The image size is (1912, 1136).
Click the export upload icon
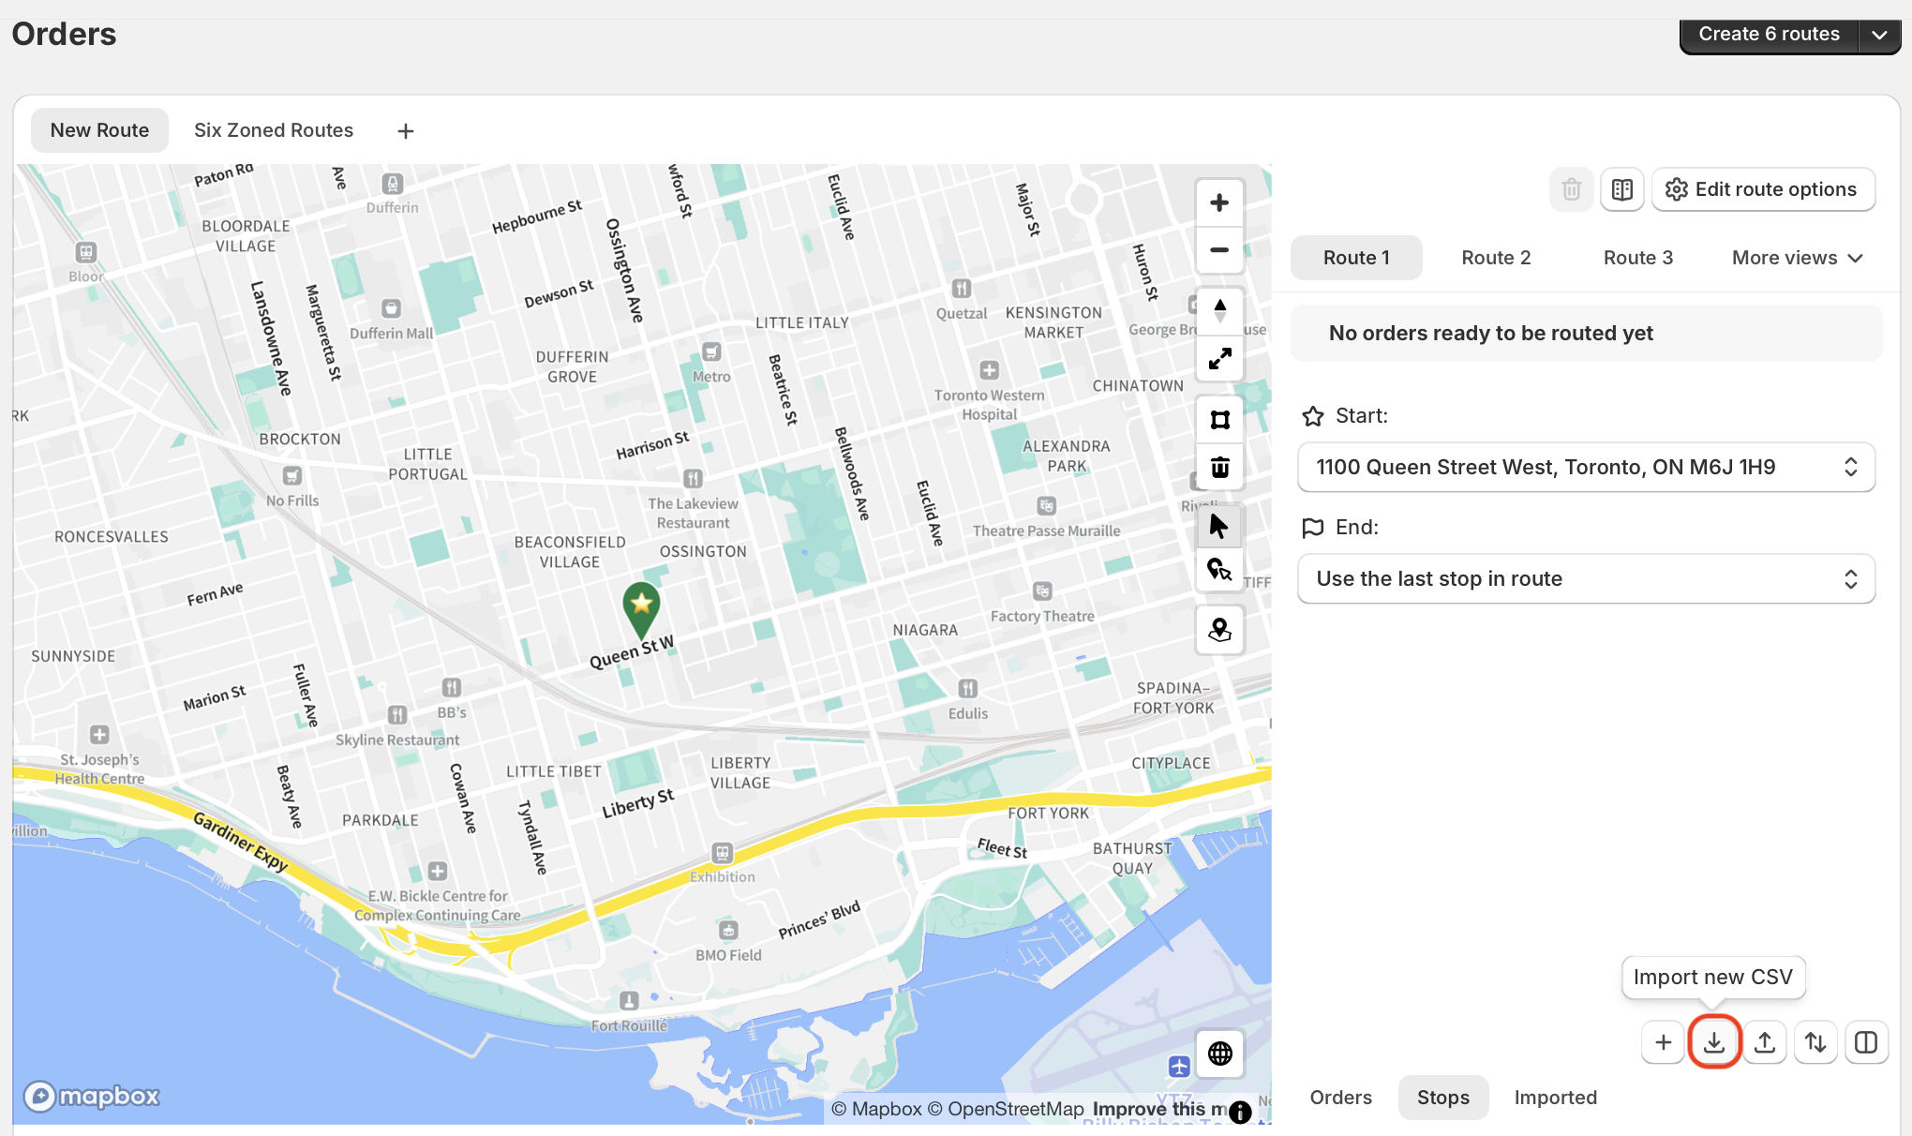1765,1042
